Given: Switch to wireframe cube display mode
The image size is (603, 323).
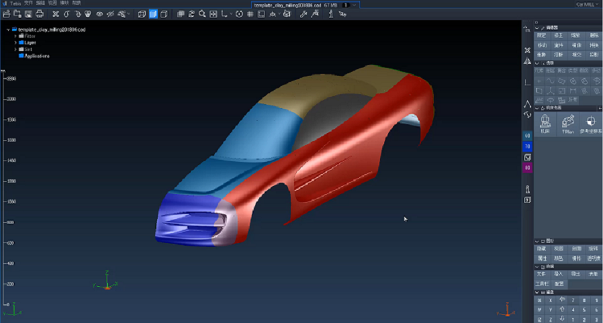Looking at the screenshot, I should pos(142,14).
